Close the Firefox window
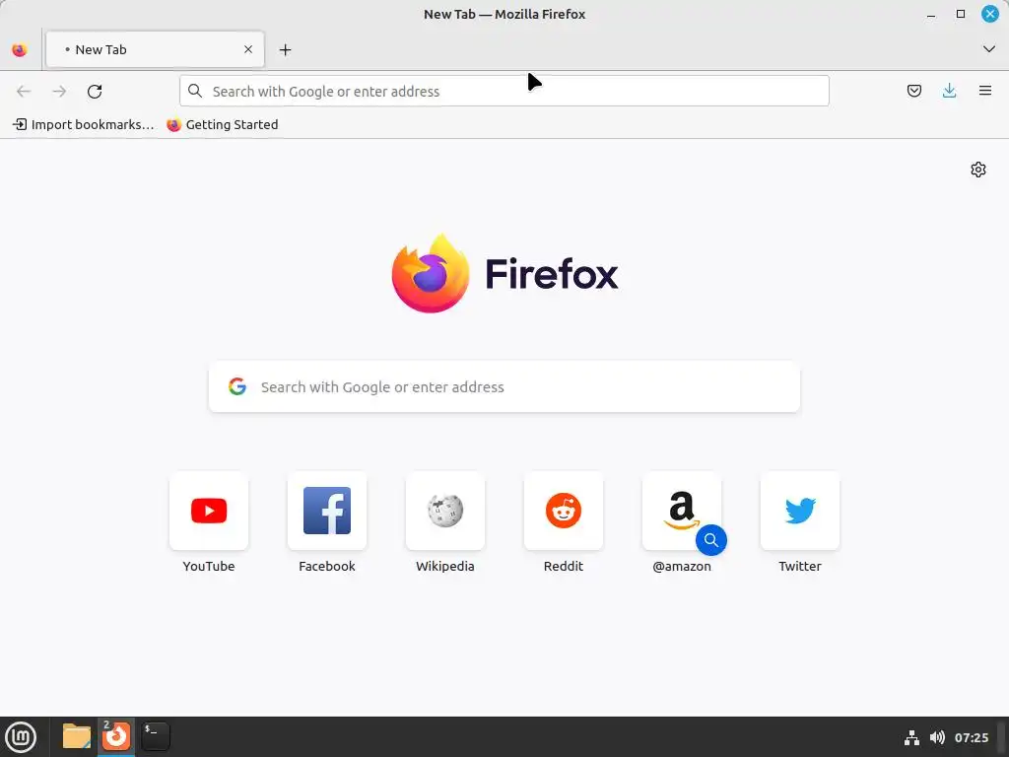The image size is (1009, 757). pos(989,14)
